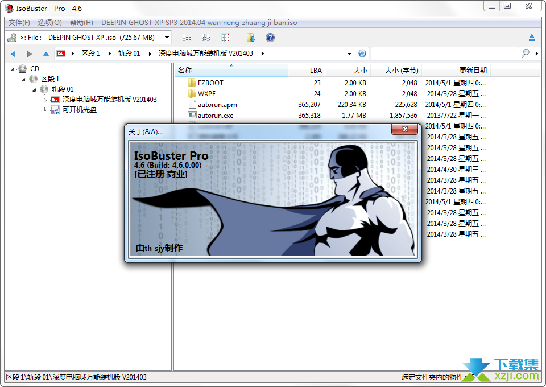Image resolution: width=546 pixels, height=387 pixels.
Task: Select 轨段 01 in the breadcrumb
Action: pyautogui.click(x=129, y=53)
